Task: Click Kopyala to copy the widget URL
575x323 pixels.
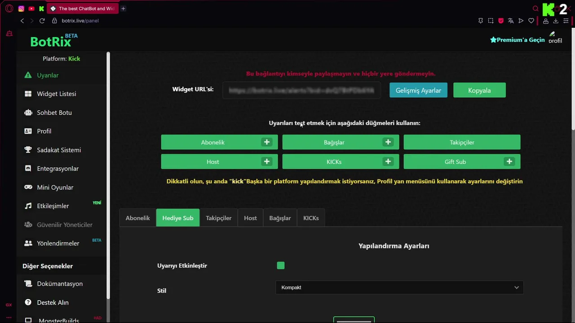Action: pyautogui.click(x=479, y=90)
